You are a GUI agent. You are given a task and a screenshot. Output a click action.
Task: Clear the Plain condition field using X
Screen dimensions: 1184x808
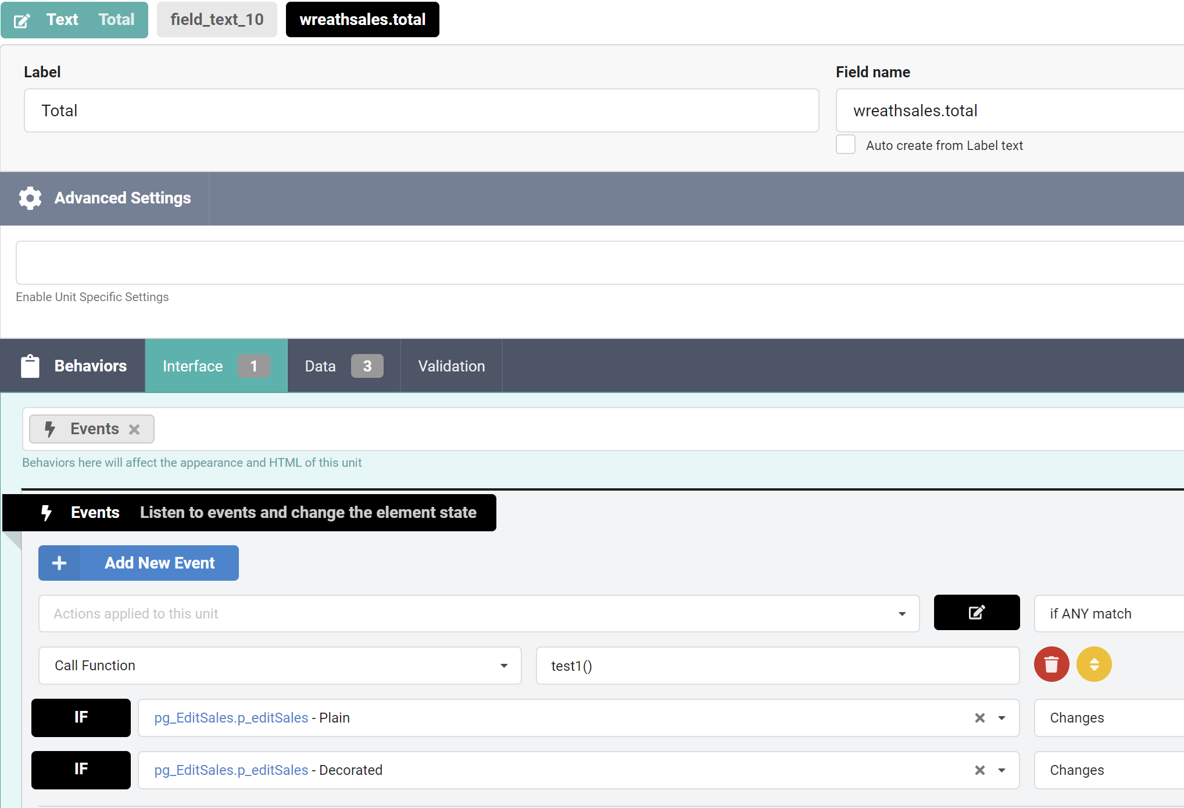979,718
